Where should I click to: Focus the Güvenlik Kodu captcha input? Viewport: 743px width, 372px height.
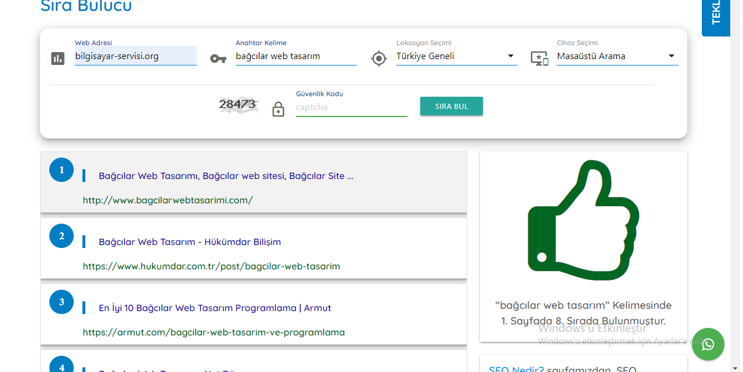(352, 107)
